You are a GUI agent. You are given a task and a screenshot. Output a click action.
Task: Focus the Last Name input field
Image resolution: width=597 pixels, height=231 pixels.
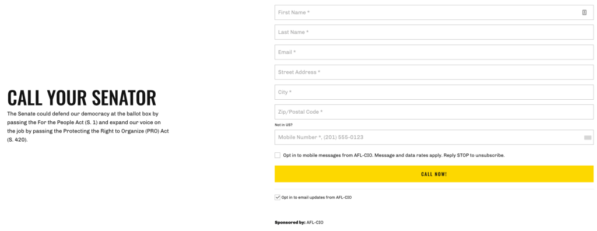[x=434, y=33]
